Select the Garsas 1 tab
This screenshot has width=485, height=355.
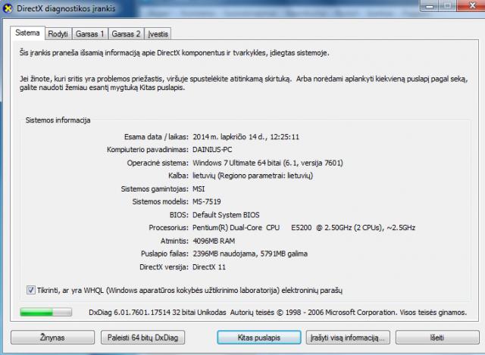pos(90,34)
